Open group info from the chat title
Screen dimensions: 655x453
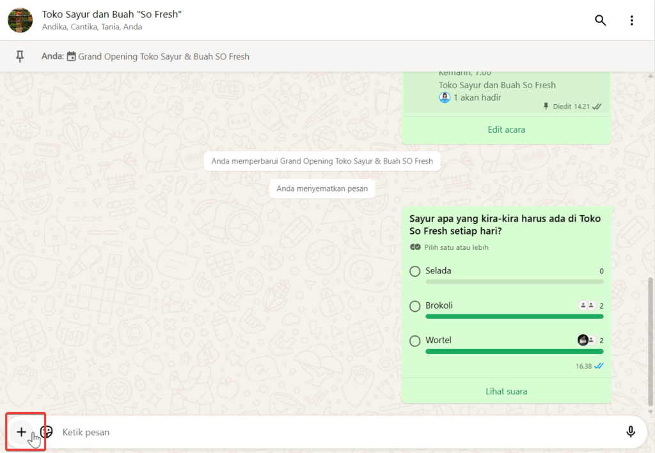pyautogui.click(x=111, y=14)
